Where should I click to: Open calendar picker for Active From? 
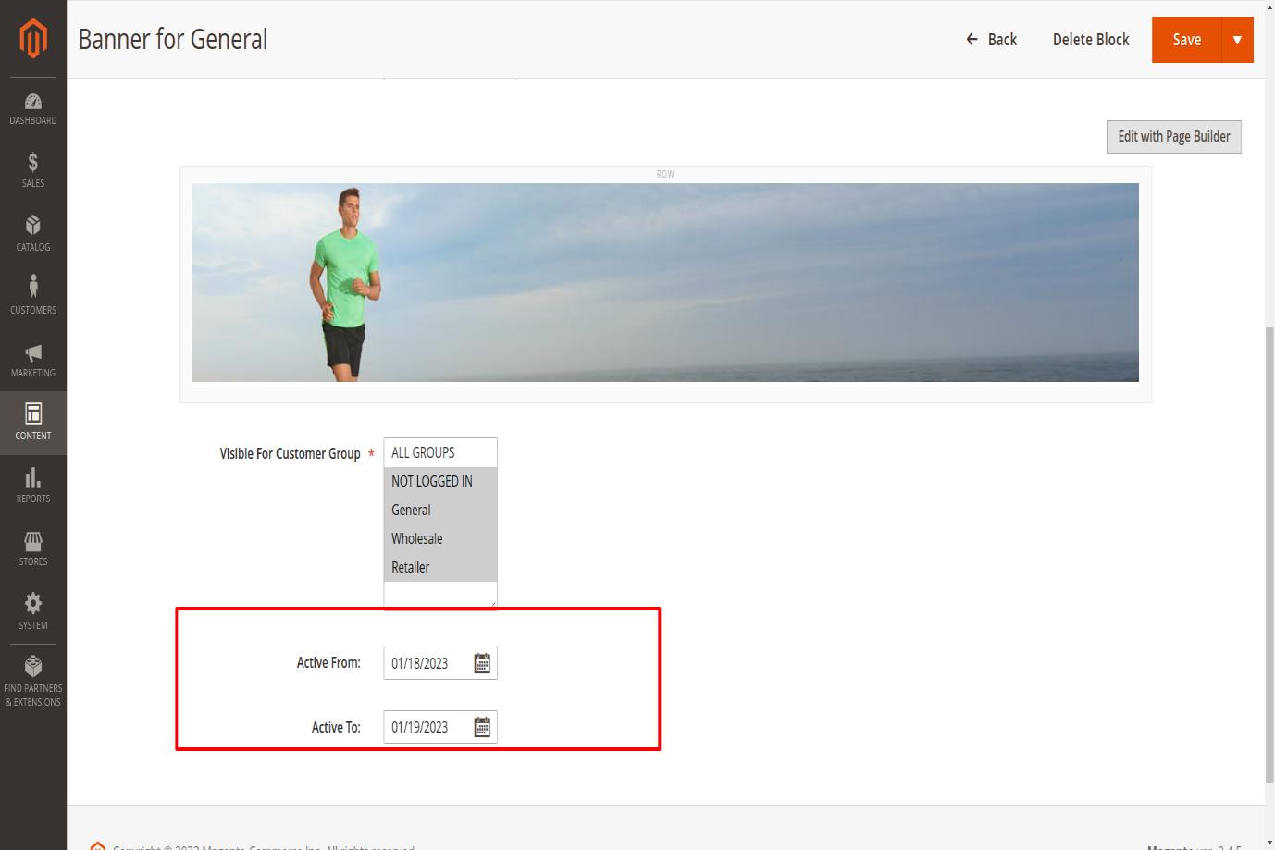point(482,663)
